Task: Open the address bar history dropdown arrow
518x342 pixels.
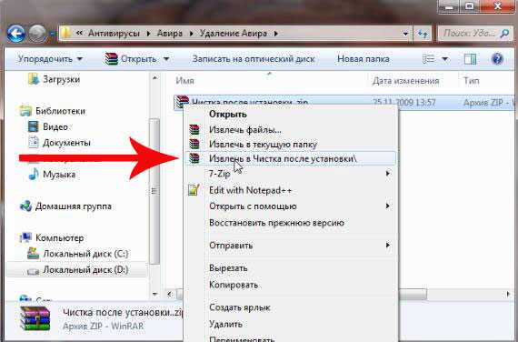Action: 405,34
